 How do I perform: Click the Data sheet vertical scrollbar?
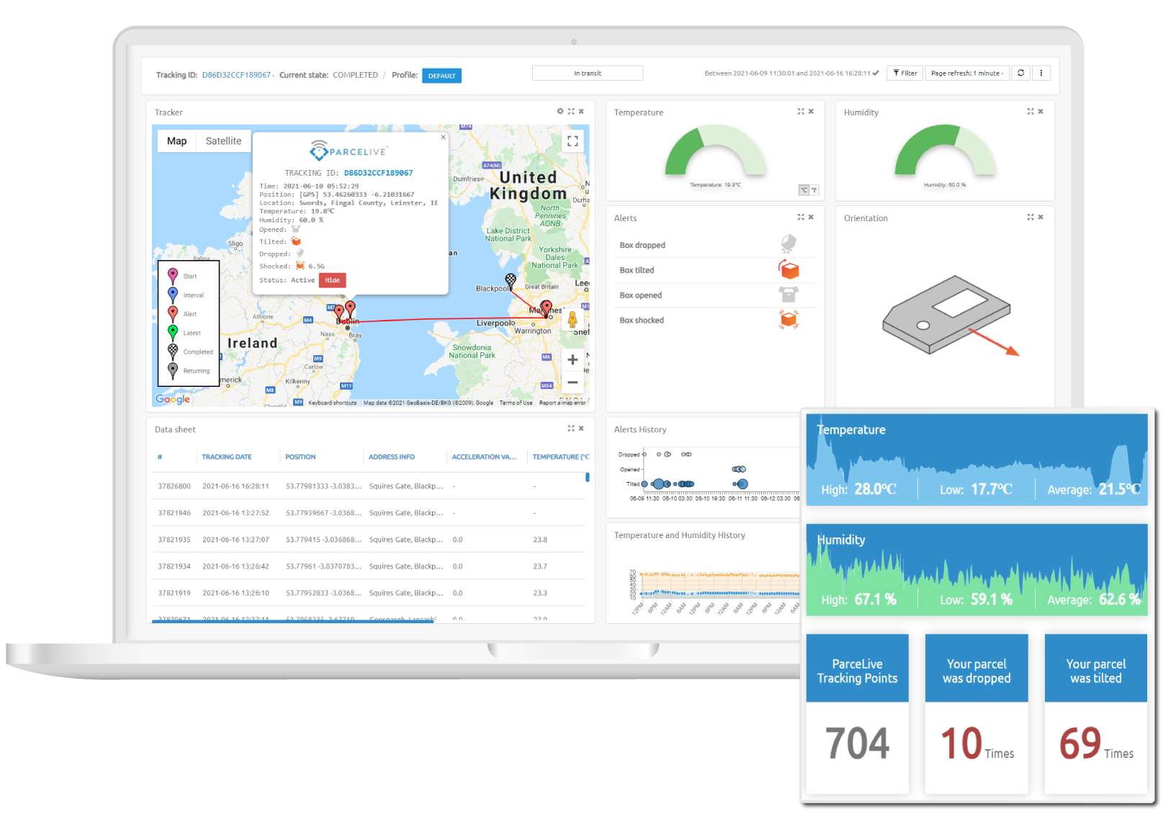[588, 477]
